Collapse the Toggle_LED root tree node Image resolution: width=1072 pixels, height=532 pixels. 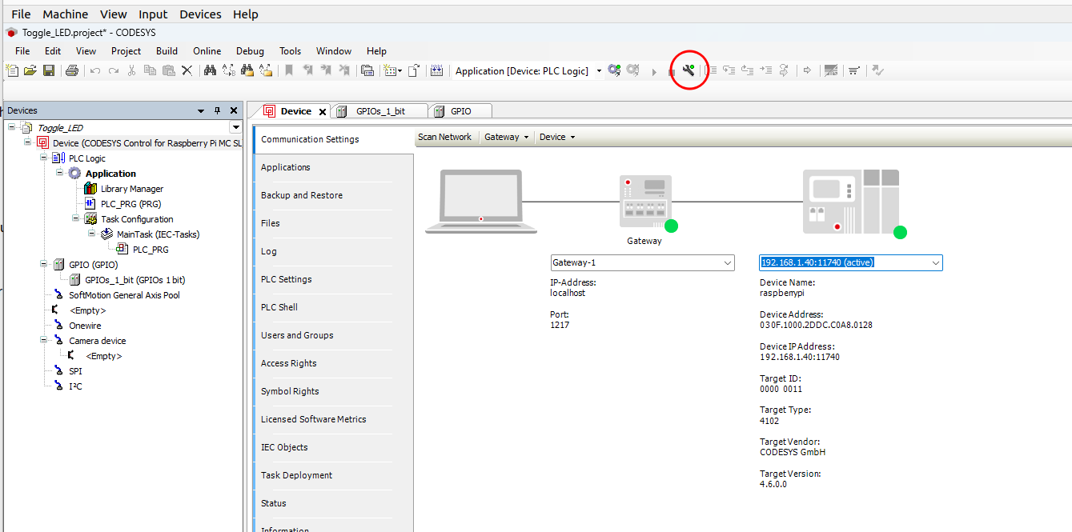click(12, 127)
